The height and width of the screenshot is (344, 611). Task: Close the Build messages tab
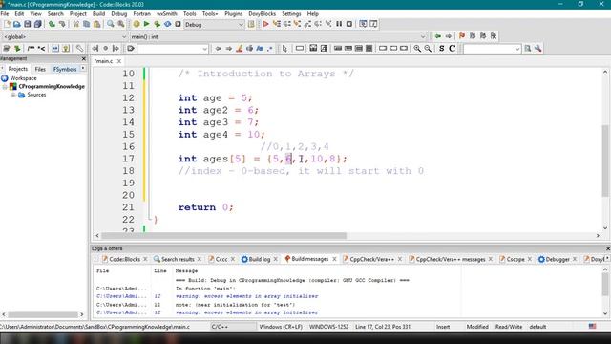coord(334,259)
